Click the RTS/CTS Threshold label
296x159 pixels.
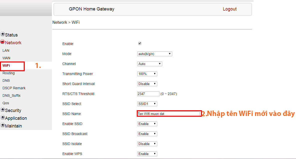click(x=78, y=94)
